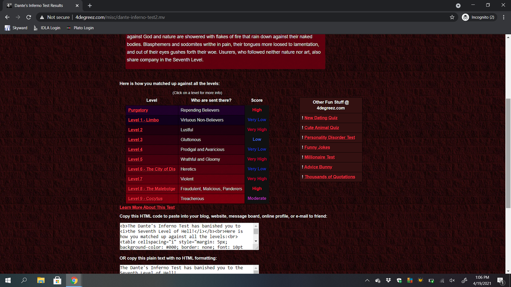Click the Chrome icon on the taskbar
The width and height of the screenshot is (511, 287).
pyautogui.click(x=73, y=280)
